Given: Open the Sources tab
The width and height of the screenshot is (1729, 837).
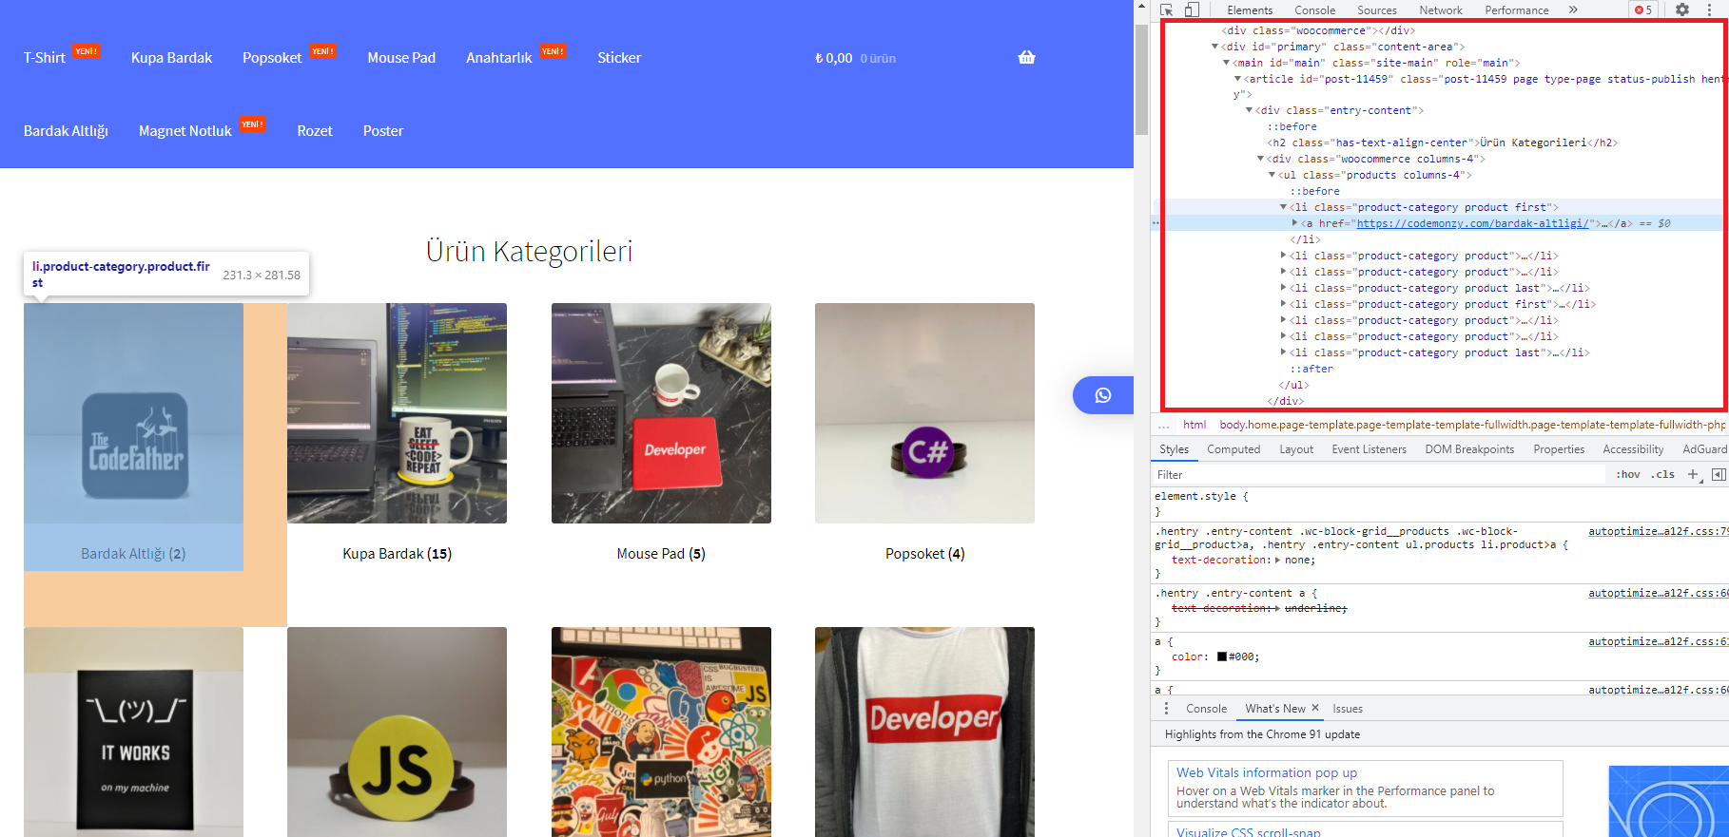Looking at the screenshot, I should (x=1377, y=10).
